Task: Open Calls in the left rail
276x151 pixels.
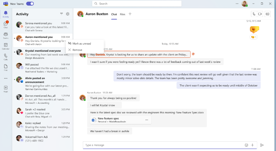Action: (x=5, y=57)
